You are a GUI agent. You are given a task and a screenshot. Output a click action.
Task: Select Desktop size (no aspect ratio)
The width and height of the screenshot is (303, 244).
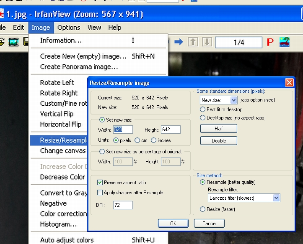coord(202,118)
